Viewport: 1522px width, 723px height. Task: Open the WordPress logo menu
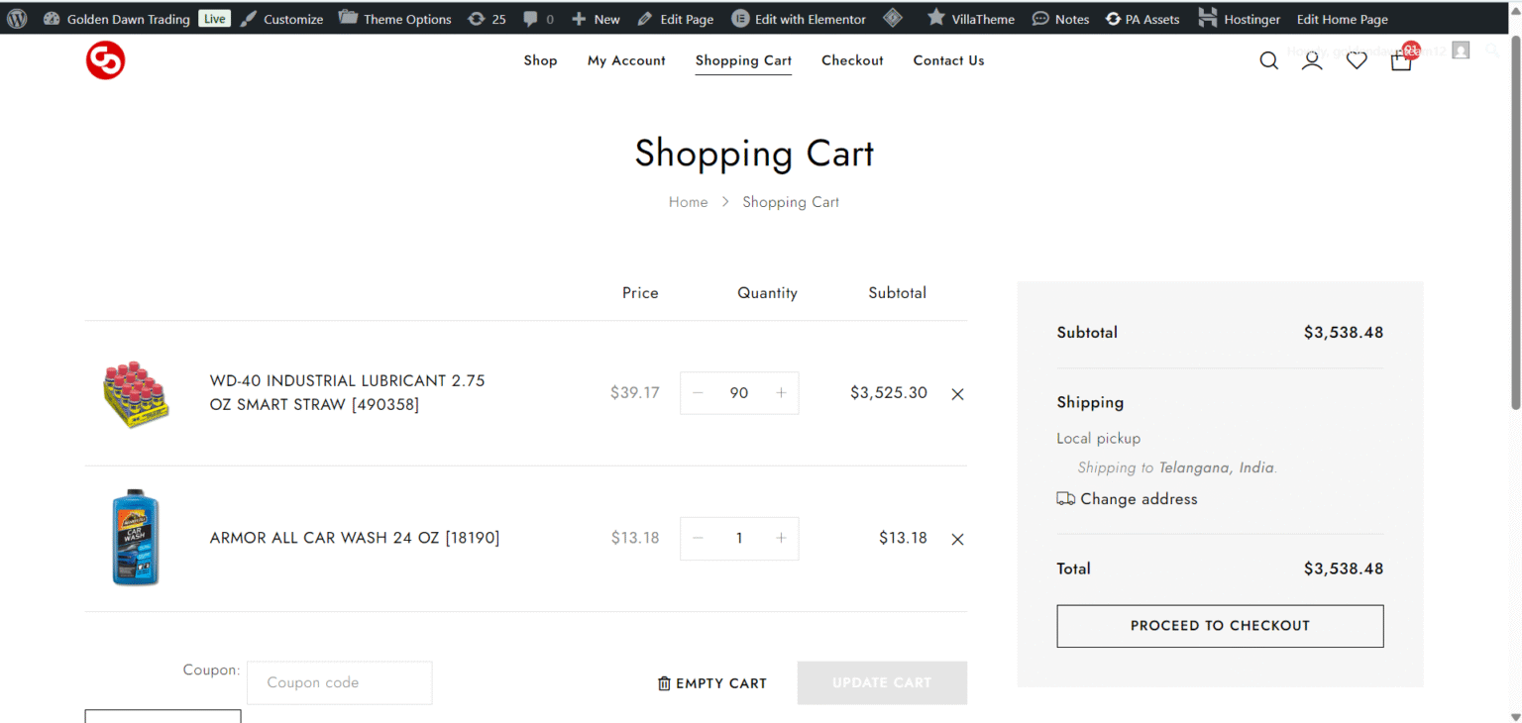17,19
